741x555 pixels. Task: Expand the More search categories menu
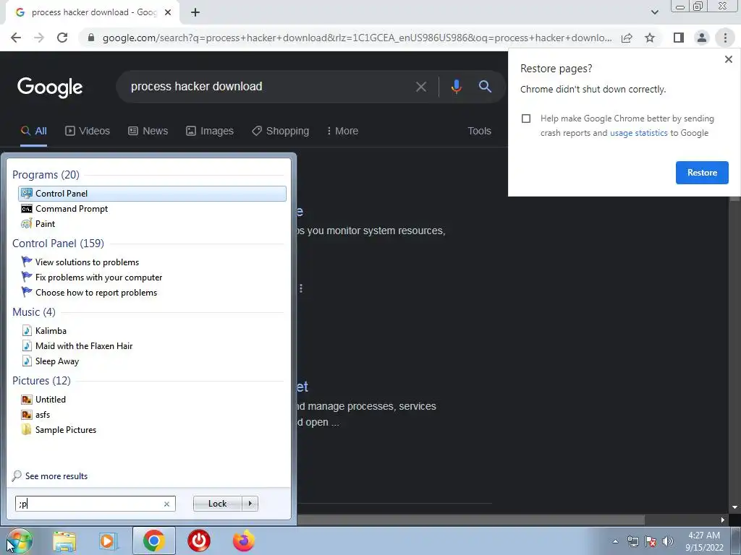point(342,131)
